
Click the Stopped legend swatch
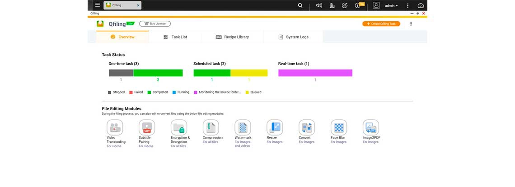pos(109,92)
